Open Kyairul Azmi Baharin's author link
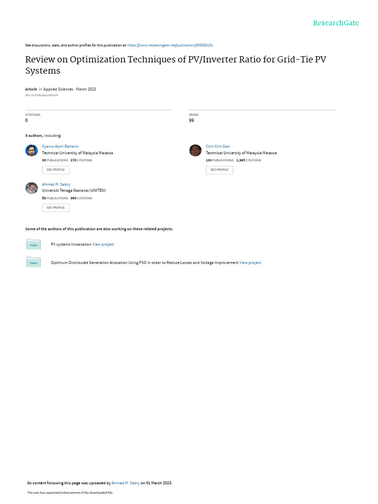The width and height of the screenshot is (378, 504). [x=60, y=146]
